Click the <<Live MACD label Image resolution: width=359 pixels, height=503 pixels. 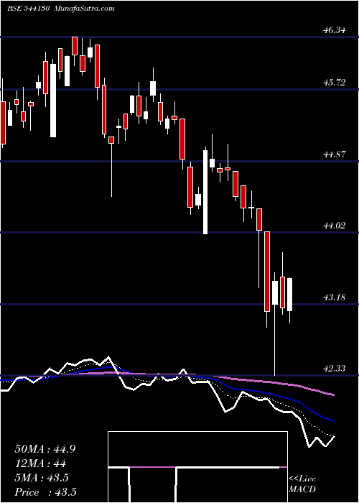[x=302, y=484]
